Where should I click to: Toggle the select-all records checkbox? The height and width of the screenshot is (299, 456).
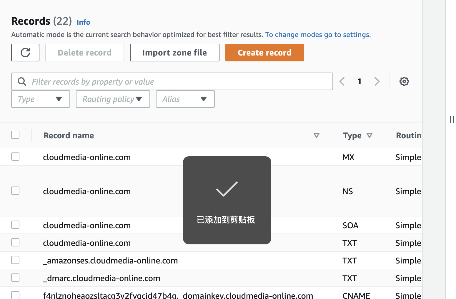(15, 135)
